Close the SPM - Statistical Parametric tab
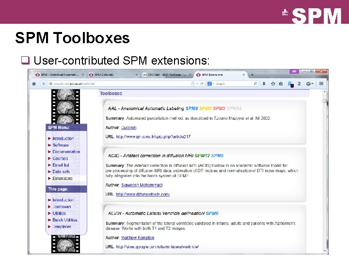 [83, 75]
